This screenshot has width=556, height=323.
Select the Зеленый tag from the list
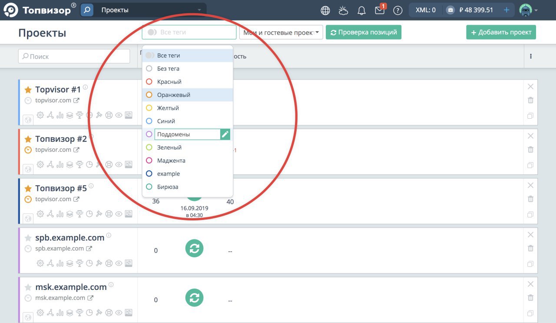point(188,147)
